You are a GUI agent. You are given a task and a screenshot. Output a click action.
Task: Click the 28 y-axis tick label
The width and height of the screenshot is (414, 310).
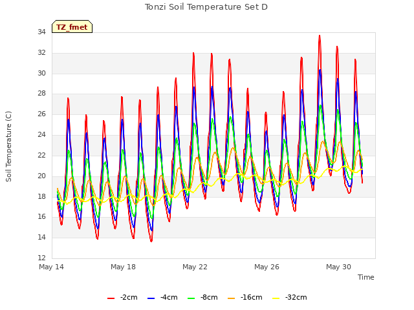[41, 94]
